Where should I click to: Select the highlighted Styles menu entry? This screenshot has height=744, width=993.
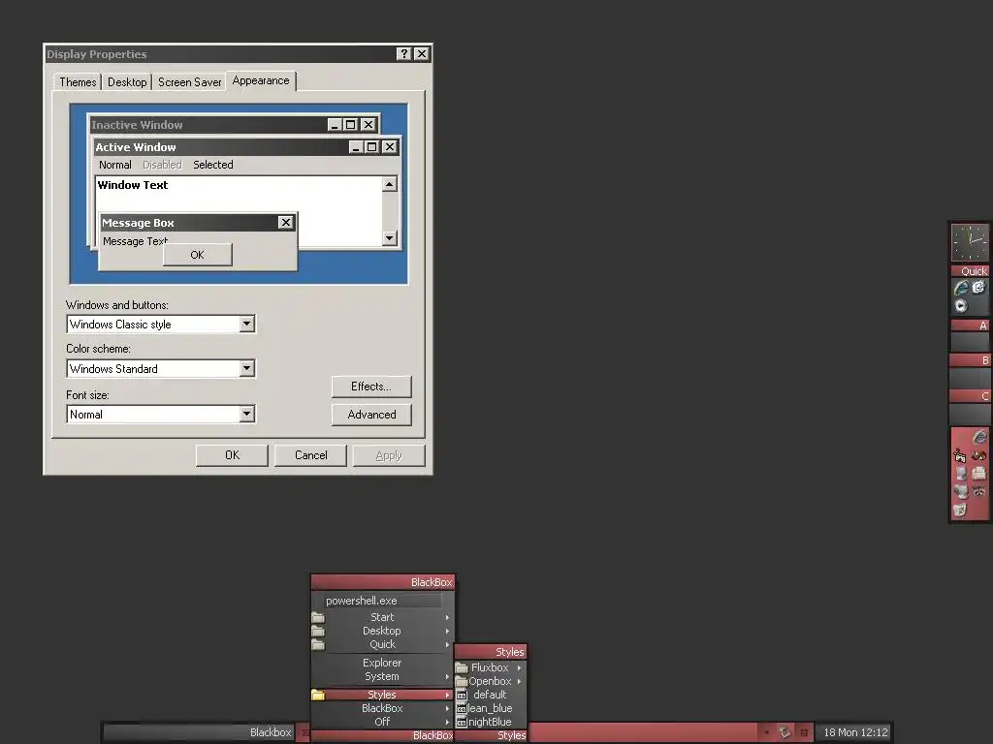[382, 695]
